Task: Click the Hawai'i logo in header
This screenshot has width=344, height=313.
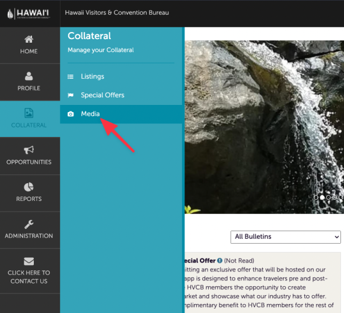Action: pyautogui.click(x=28, y=14)
